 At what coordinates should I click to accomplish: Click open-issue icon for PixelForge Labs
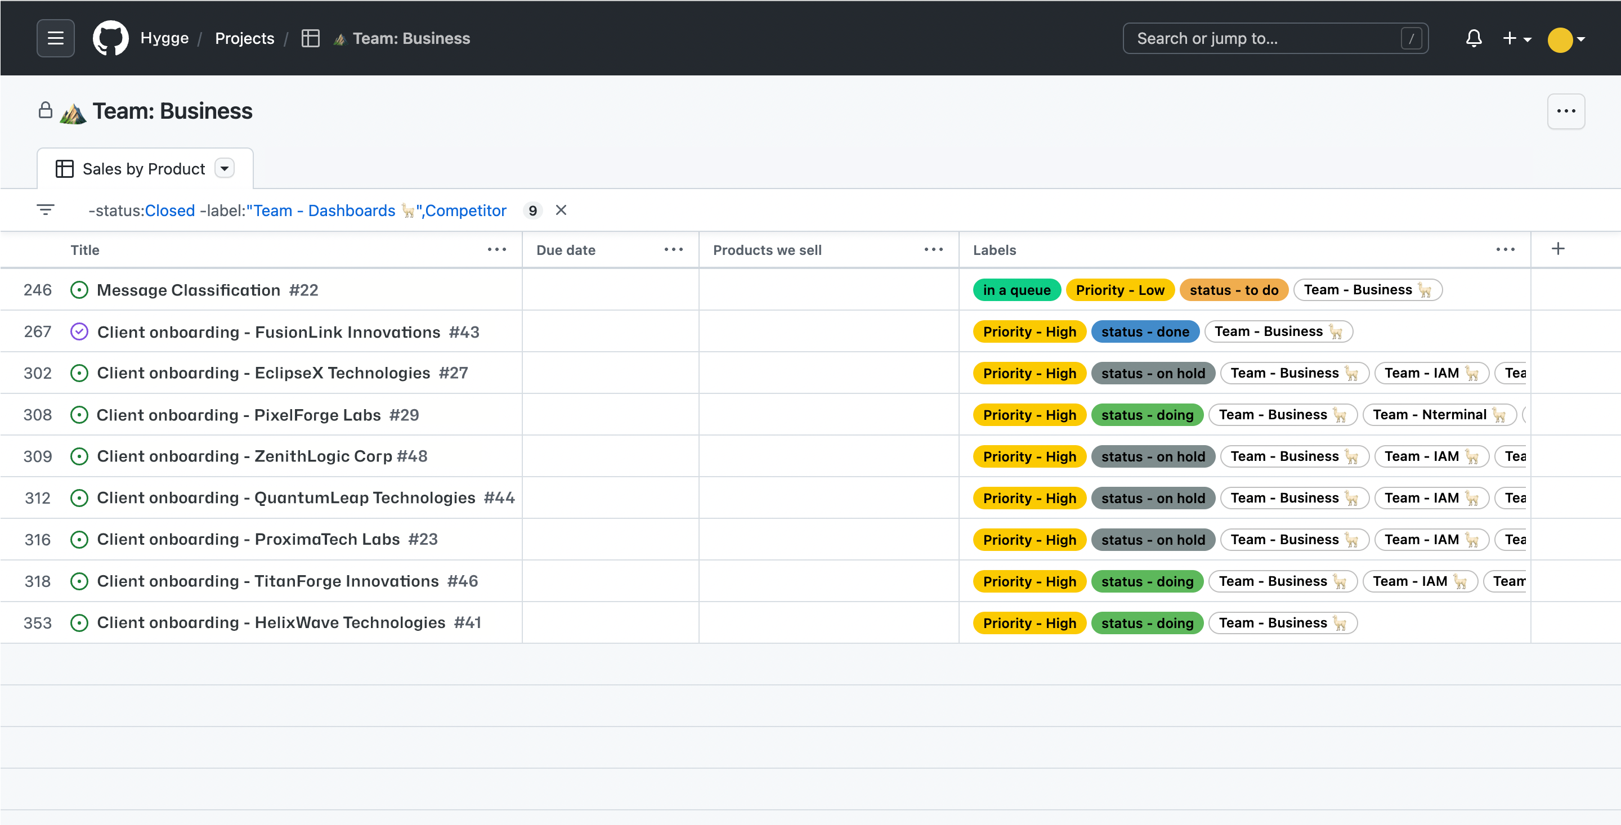[x=79, y=415]
